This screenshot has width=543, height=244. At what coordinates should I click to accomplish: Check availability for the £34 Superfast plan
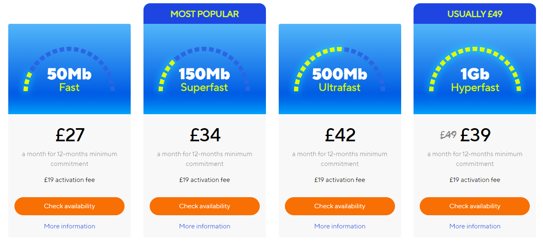coord(205,206)
